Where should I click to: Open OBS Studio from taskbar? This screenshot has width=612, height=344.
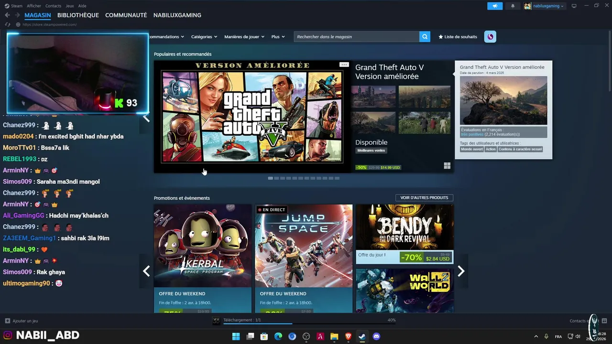(306, 336)
